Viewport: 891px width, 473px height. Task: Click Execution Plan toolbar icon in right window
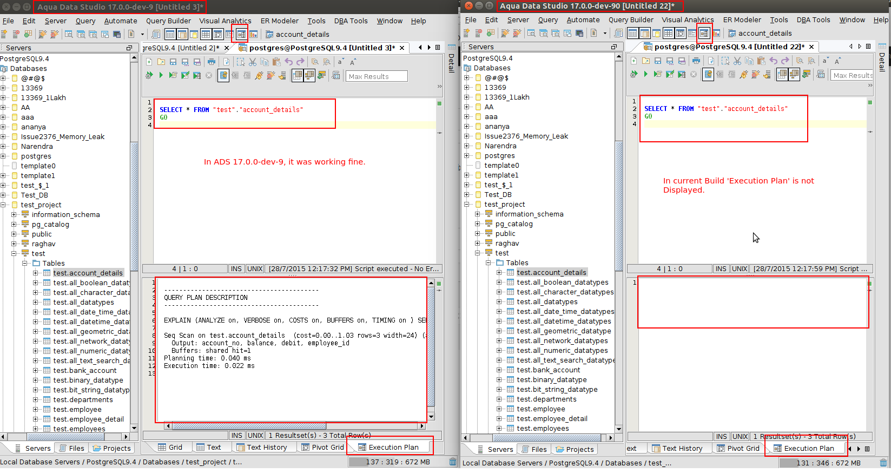[x=704, y=34]
